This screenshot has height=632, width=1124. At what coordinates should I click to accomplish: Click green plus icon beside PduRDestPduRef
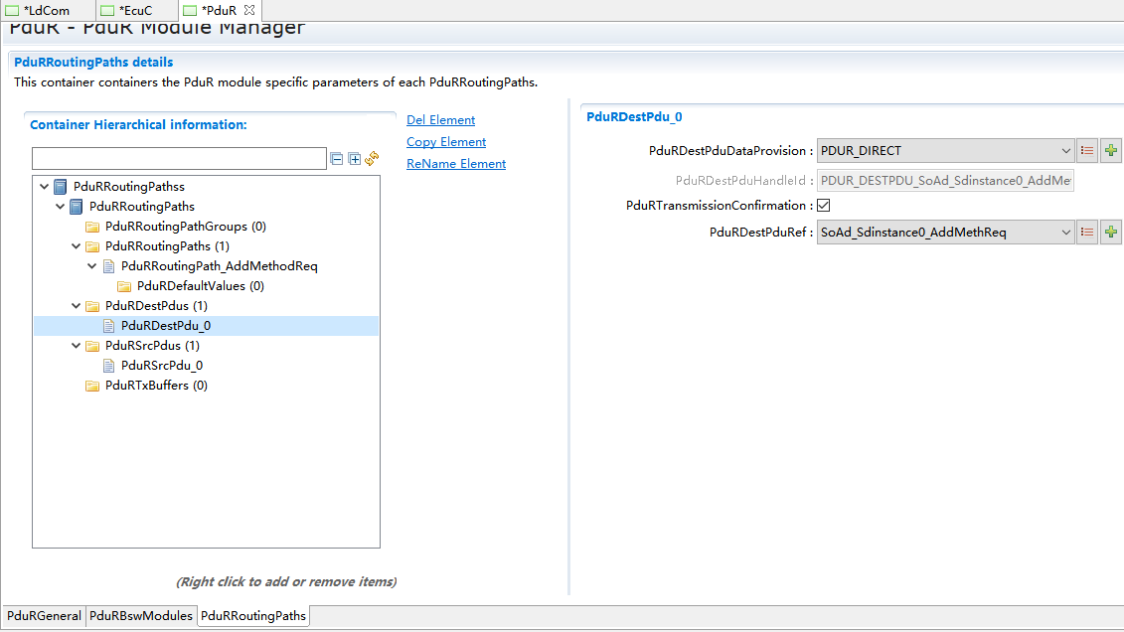1111,233
